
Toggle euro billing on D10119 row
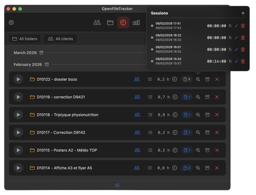pyautogui.click(x=175, y=97)
